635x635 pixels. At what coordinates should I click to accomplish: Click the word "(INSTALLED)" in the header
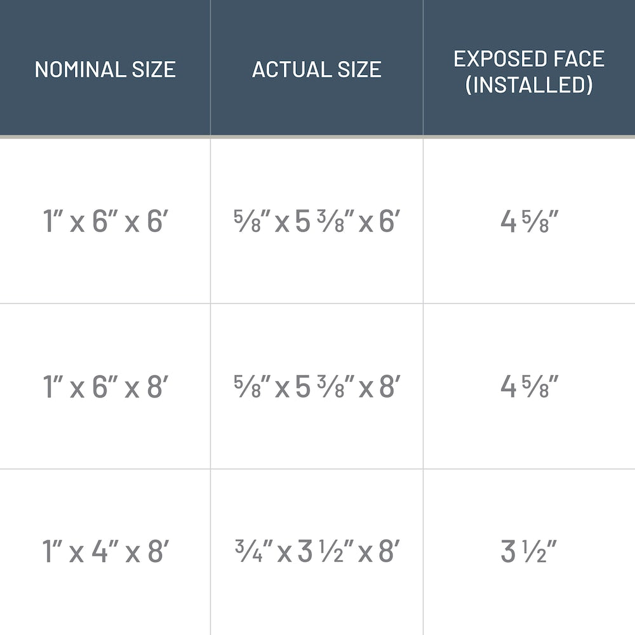click(x=528, y=84)
